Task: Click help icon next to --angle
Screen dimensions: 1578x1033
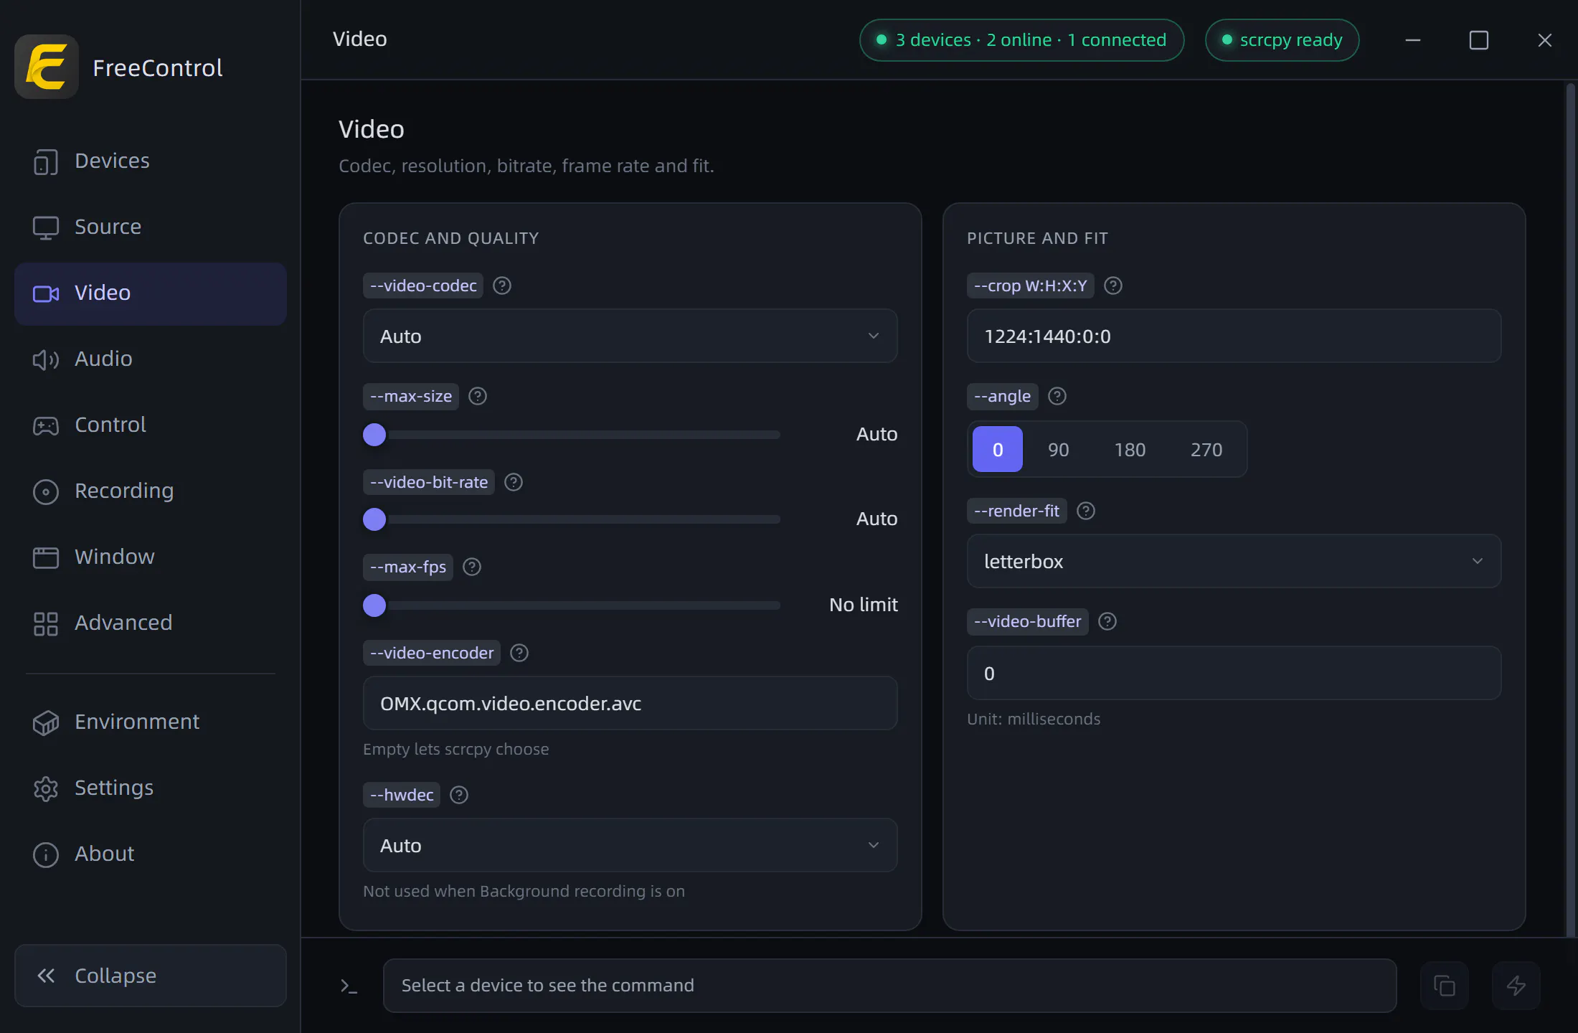Action: (1057, 396)
